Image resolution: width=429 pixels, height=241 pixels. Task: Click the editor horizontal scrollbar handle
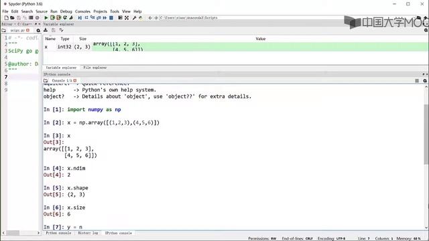tap(13, 233)
